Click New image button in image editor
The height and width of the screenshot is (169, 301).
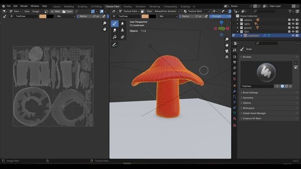pos(55,11)
